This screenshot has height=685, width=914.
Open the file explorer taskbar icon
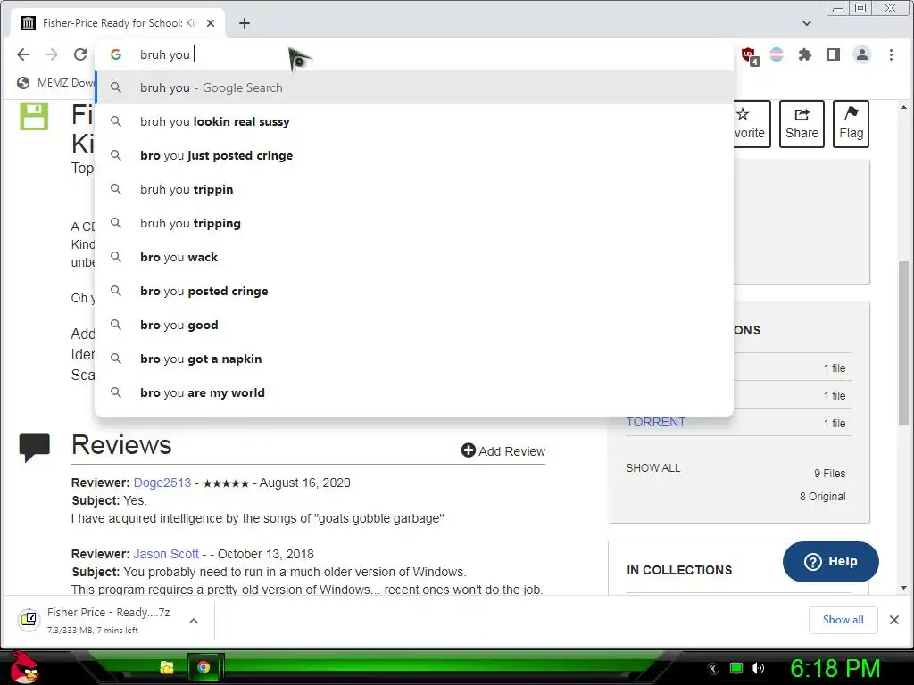click(167, 667)
